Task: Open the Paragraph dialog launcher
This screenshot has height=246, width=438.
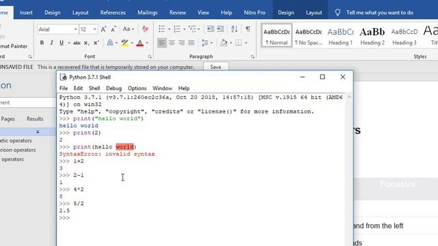Action: point(253,57)
